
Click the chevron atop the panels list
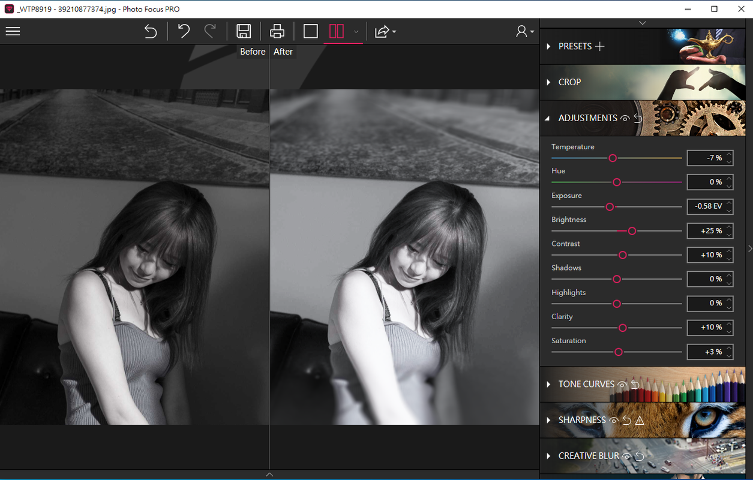[643, 23]
